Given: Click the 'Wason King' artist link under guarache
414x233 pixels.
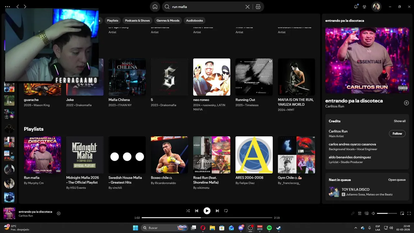Looking at the screenshot, I should [x=42, y=105].
